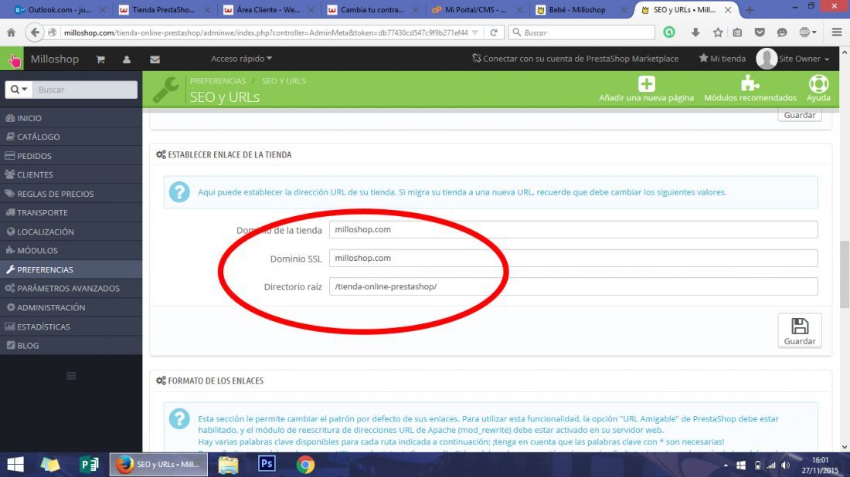Open the customers person icon in header
This screenshot has height=477, width=850.
[127, 59]
